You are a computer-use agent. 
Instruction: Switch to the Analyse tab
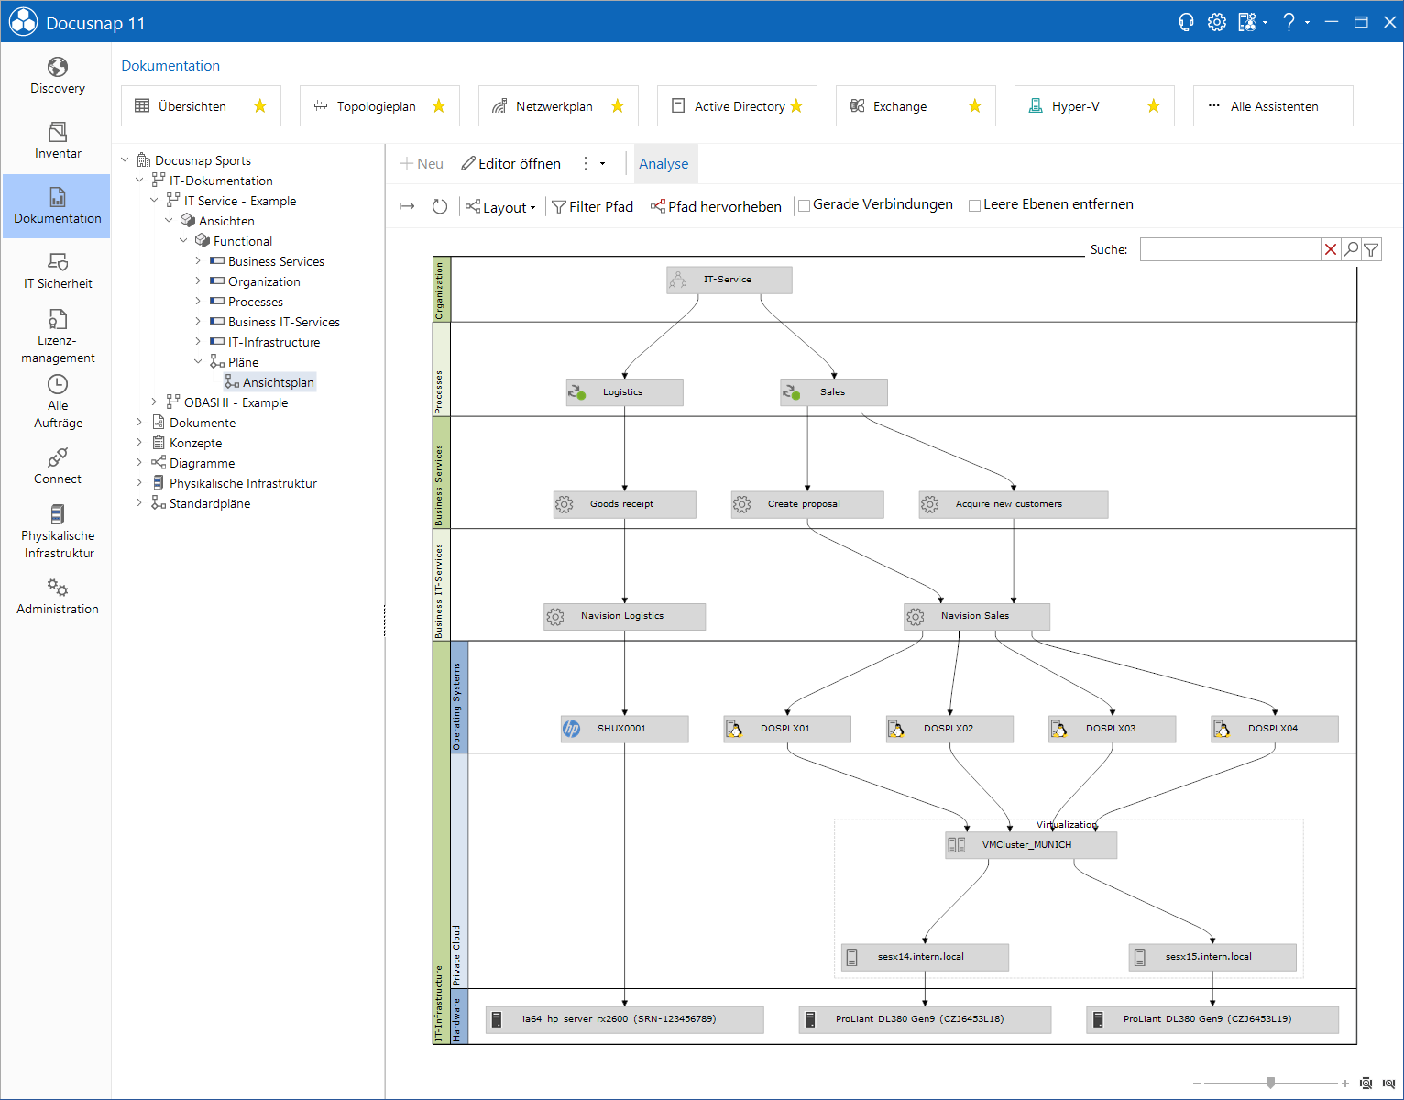point(664,163)
